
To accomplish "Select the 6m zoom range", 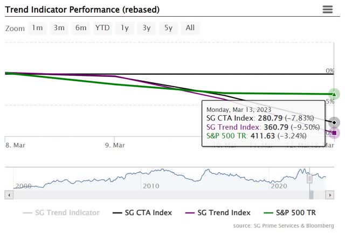I will [x=81, y=27].
